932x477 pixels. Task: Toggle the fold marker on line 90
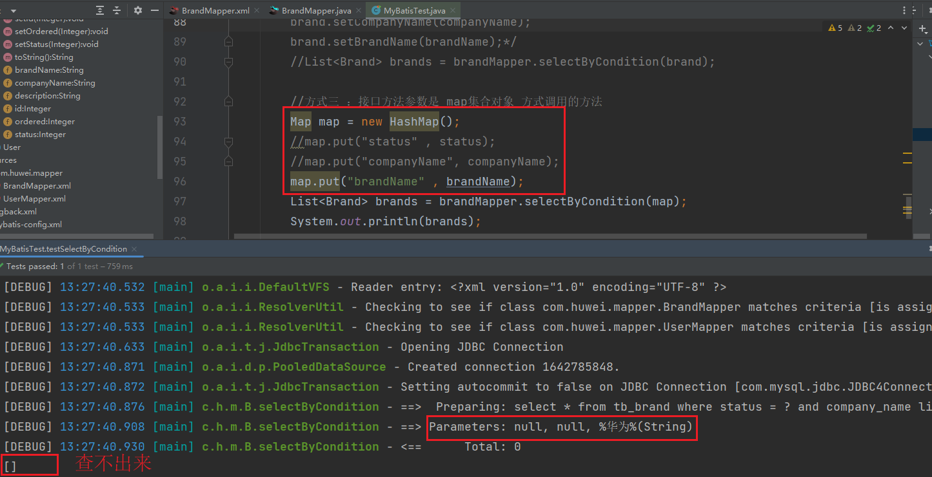click(x=228, y=62)
